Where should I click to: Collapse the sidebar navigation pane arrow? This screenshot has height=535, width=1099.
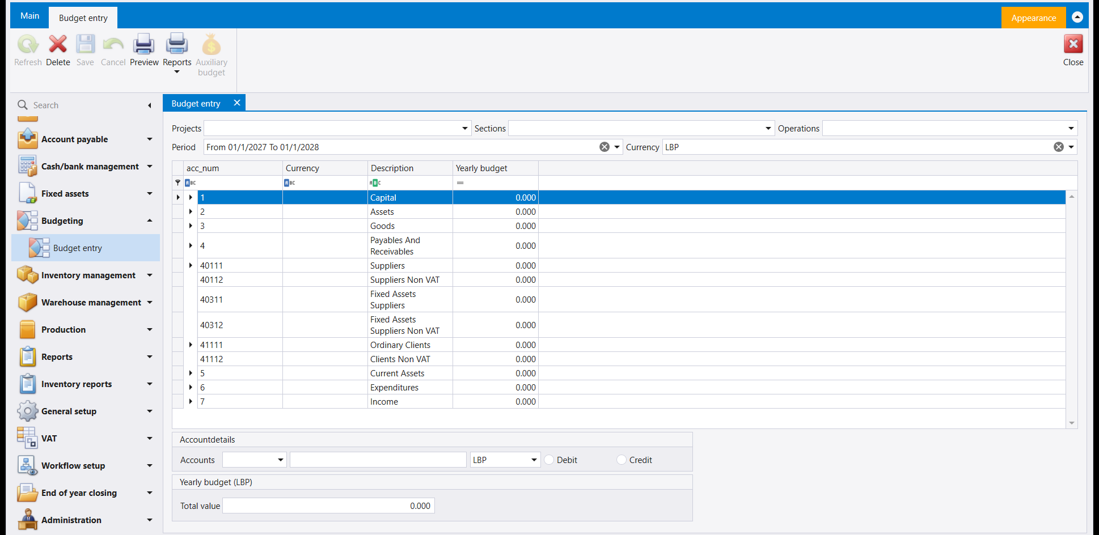coord(149,105)
